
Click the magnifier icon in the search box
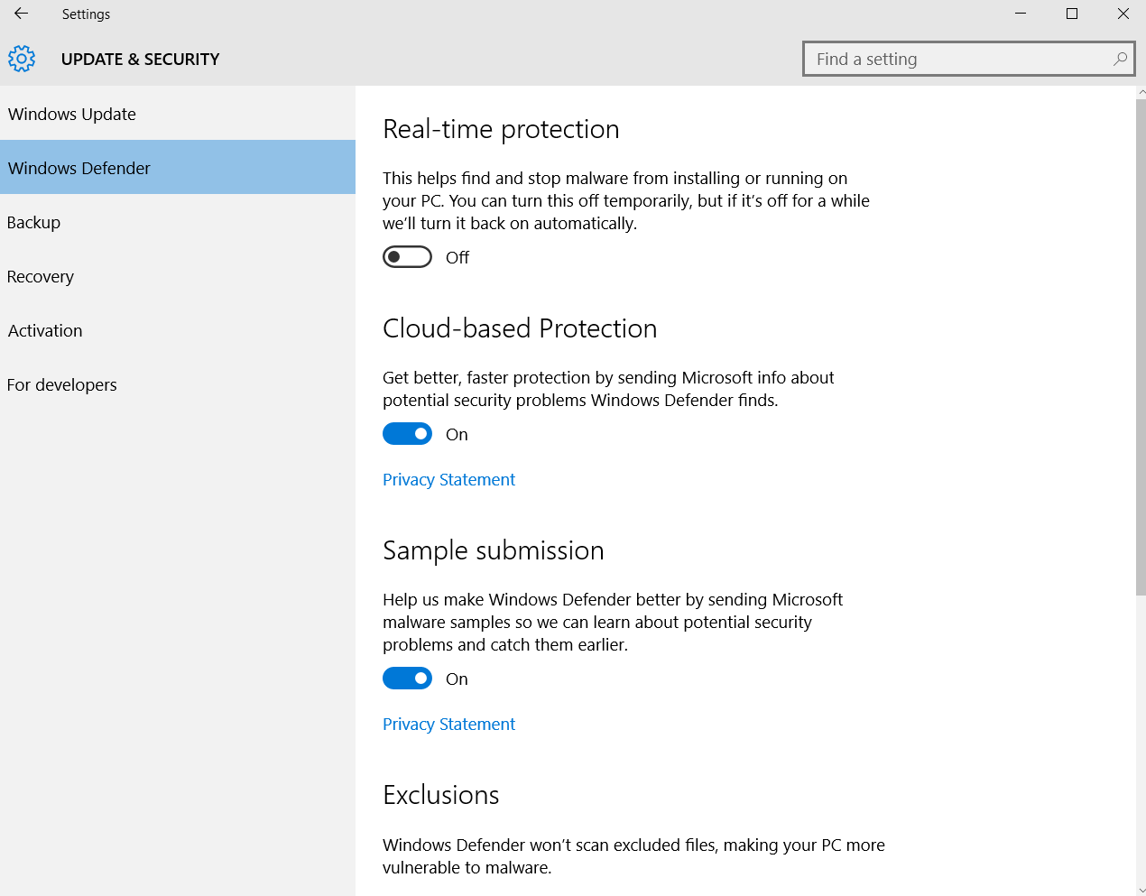(x=1120, y=59)
